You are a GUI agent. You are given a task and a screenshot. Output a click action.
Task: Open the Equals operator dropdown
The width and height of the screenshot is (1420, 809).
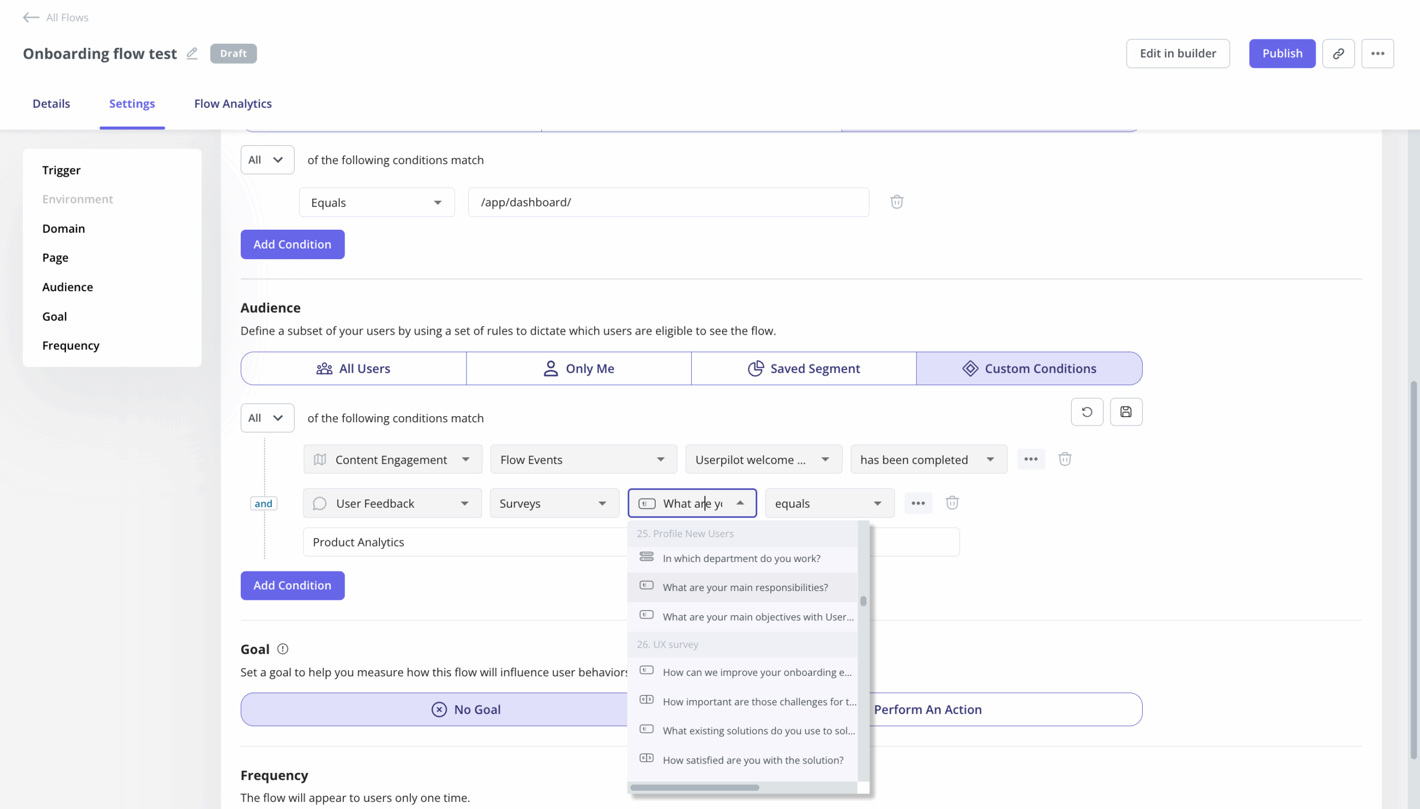(377, 201)
